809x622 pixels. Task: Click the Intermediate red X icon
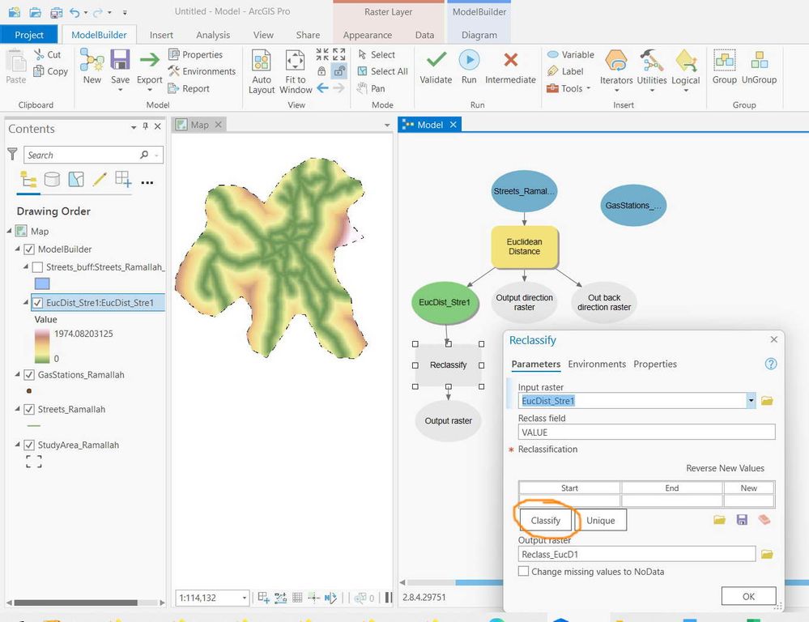pos(510,60)
